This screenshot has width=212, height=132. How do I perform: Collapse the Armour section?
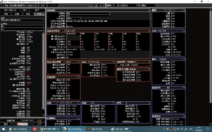point(149,103)
